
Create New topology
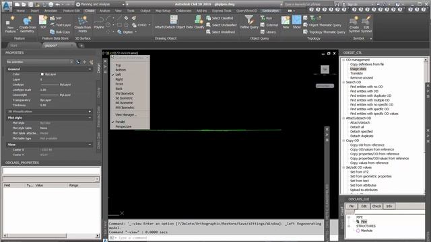point(286,22)
